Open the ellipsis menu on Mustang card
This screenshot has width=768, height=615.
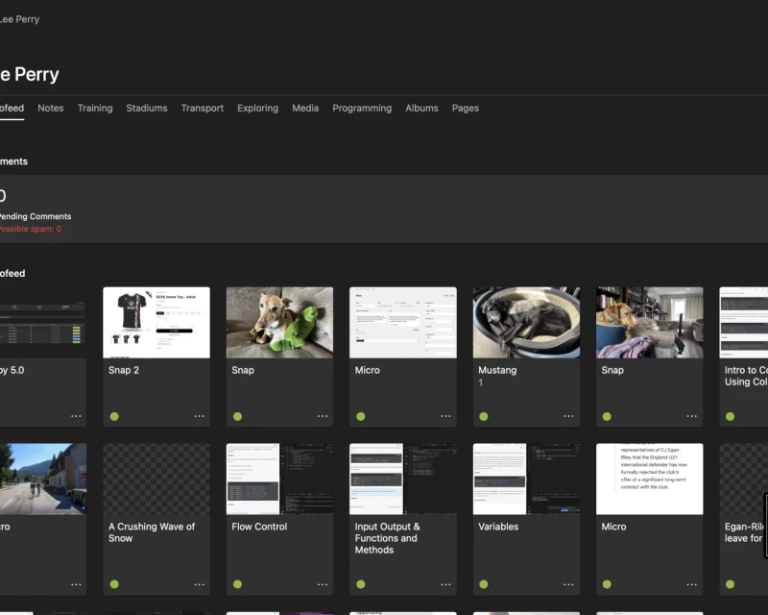point(568,416)
